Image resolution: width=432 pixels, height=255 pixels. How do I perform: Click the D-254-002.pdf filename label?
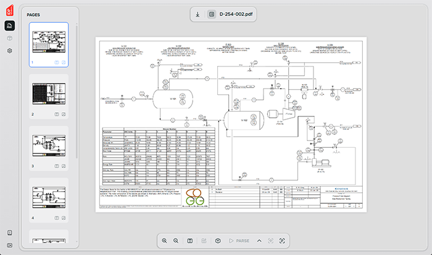[x=232, y=14]
